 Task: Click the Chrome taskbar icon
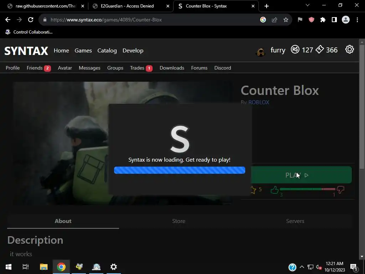(61, 267)
